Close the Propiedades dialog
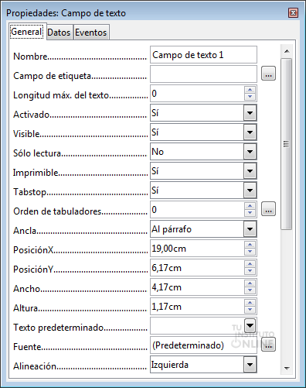 tap(293, 13)
